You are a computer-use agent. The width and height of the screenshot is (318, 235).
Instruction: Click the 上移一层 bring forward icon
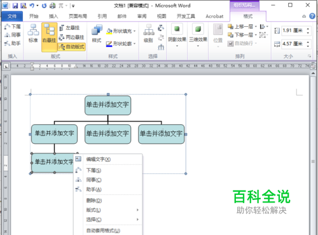230,27
